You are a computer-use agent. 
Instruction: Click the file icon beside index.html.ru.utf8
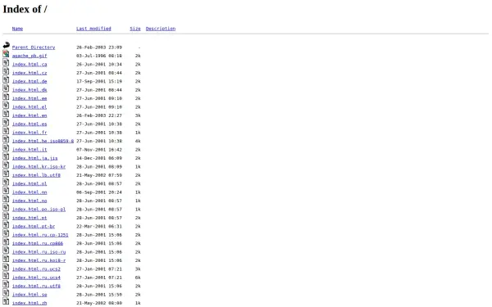[6, 284]
